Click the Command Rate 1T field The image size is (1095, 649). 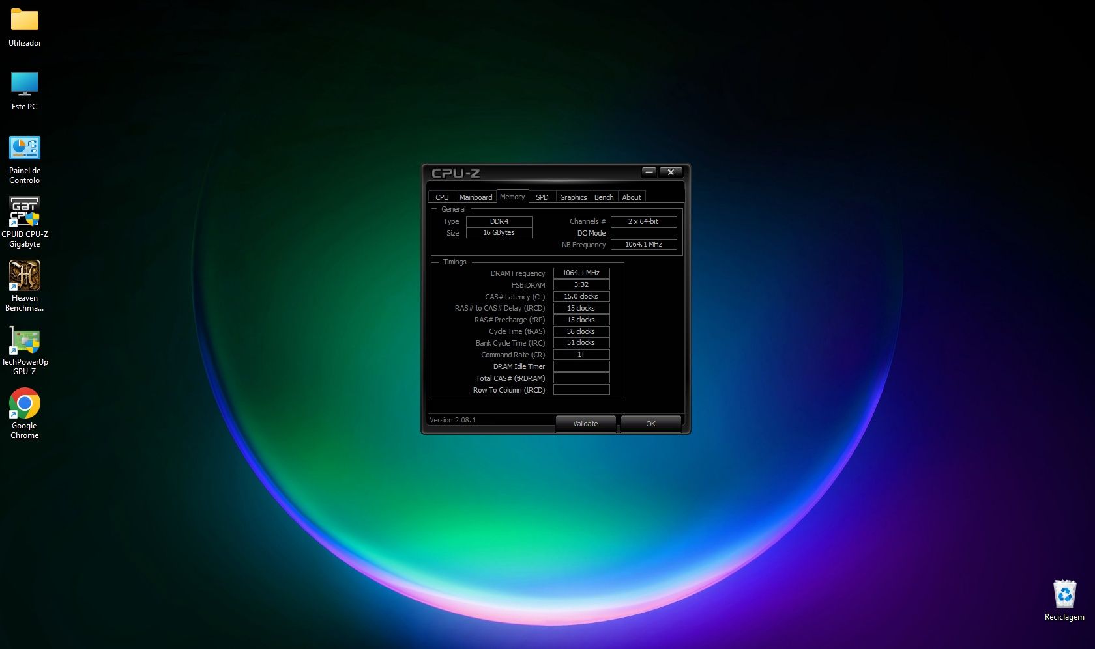pos(581,355)
